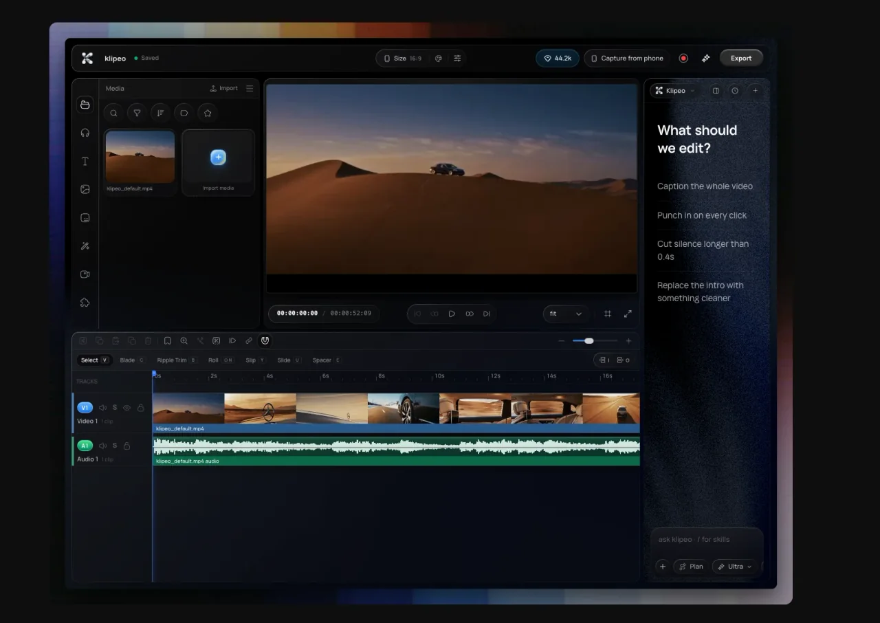Viewport: 880px width, 623px height.
Task: Open the color palette icon next to Size
Action: tap(438, 58)
